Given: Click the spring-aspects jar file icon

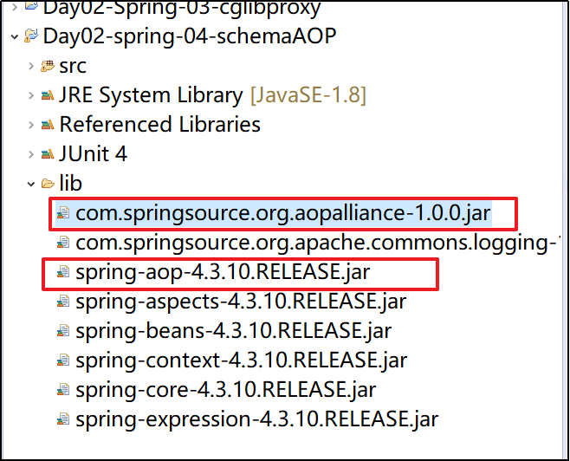Looking at the screenshot, I should pyautogui.click(x=63, y=302).
